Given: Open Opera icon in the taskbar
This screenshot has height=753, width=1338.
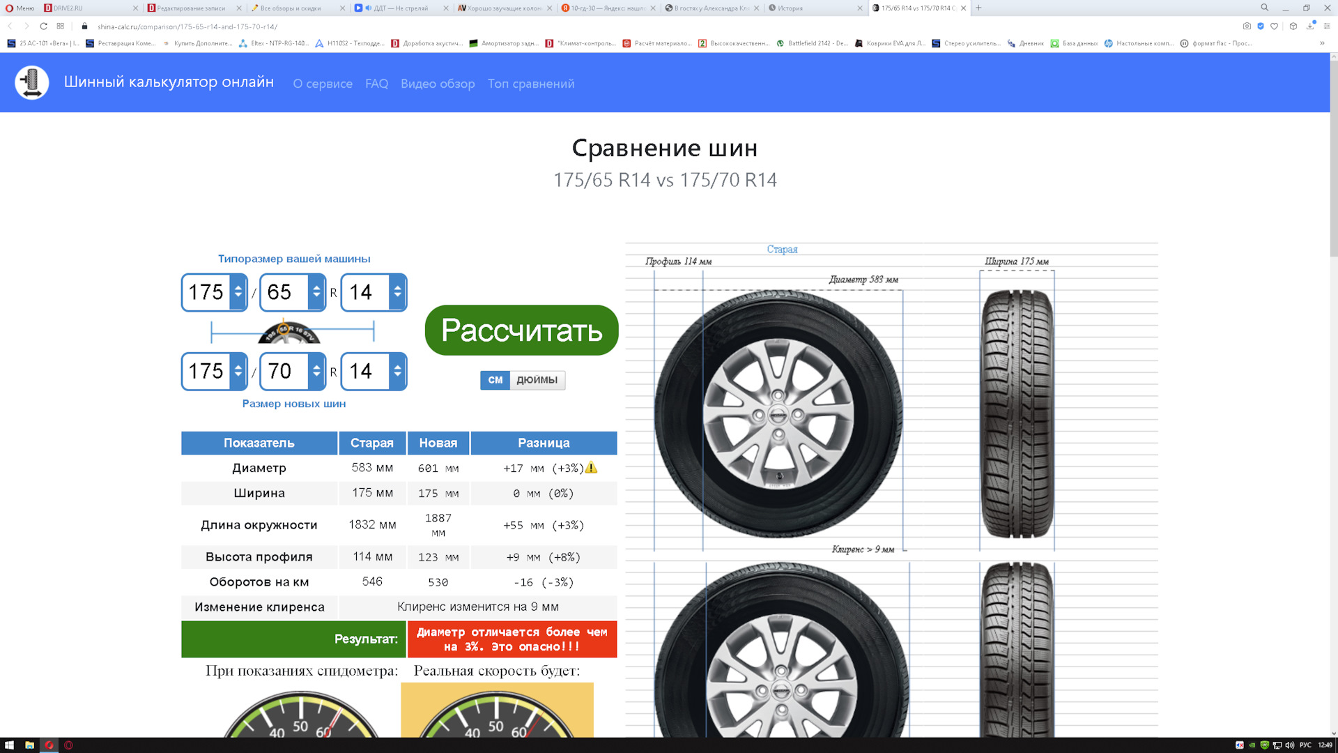Looking at the screenshot, I should [x=49, y=745].
